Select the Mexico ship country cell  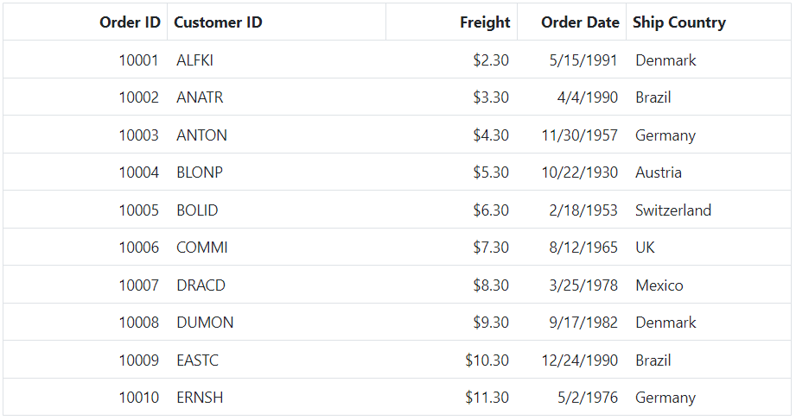pos(708,285)
